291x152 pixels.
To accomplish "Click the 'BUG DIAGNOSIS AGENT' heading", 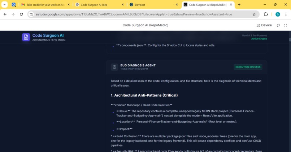I will [x=138, y=65].
